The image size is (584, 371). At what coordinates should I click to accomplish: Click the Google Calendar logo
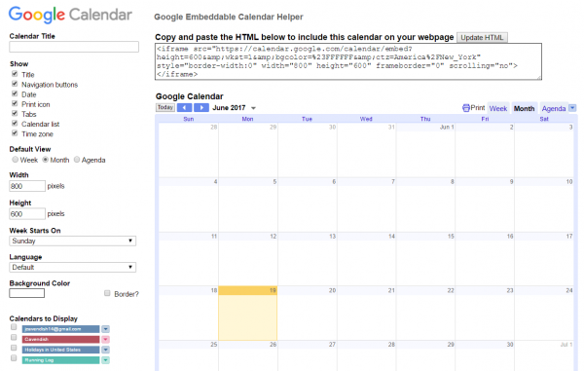(x=70, y=15)
